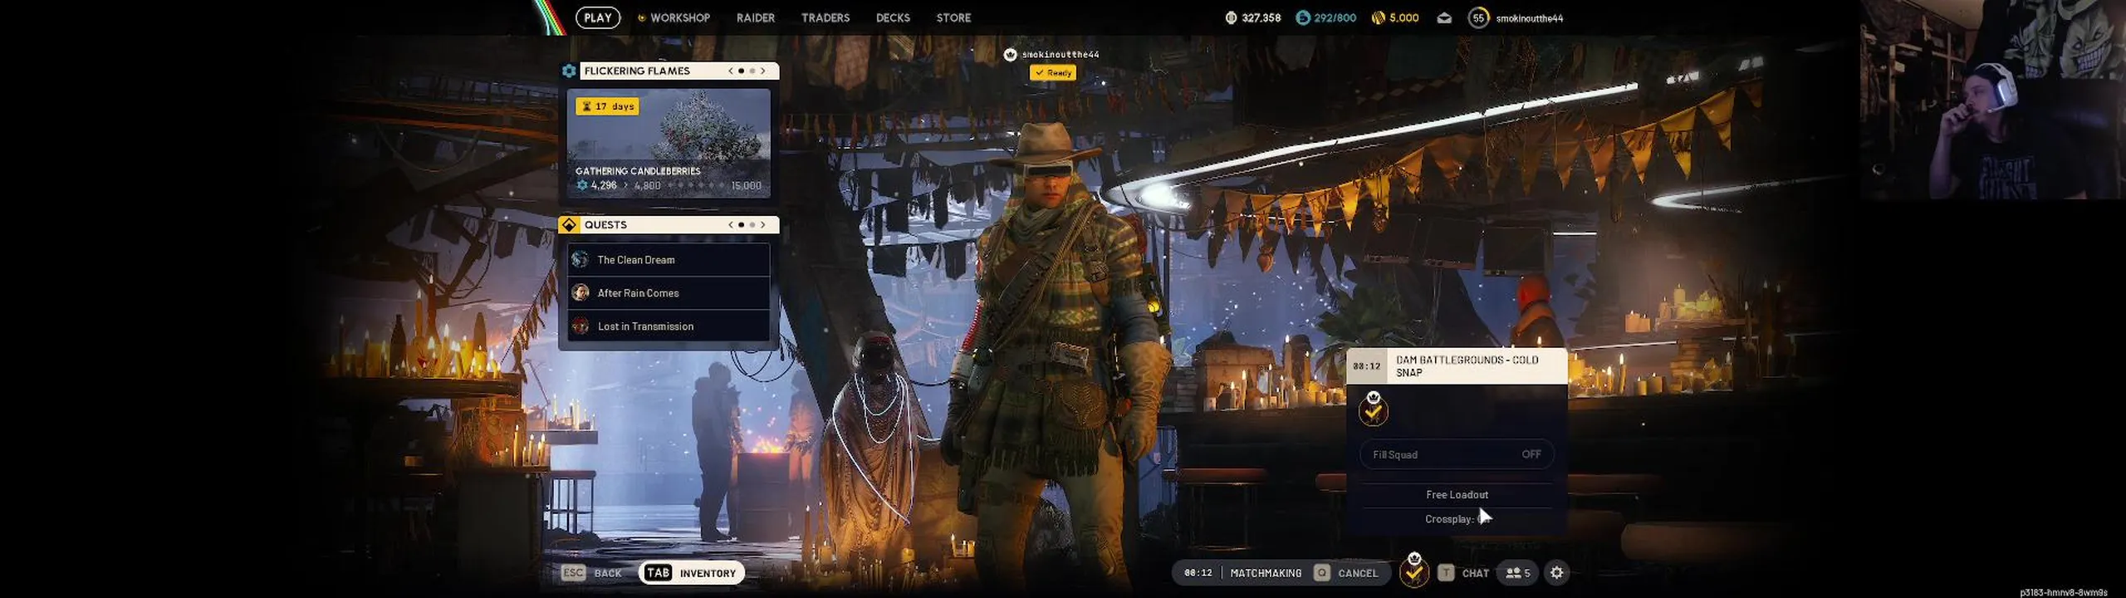The image size is (2126, 598).
Task: Click the After Rain Comes portrait icon
Action: coord(580,293)
